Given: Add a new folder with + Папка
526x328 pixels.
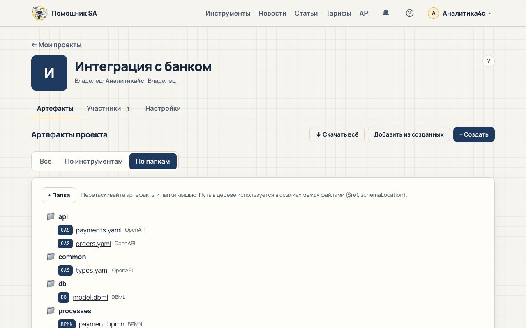Looking at the screenshot, I should 59,195.
